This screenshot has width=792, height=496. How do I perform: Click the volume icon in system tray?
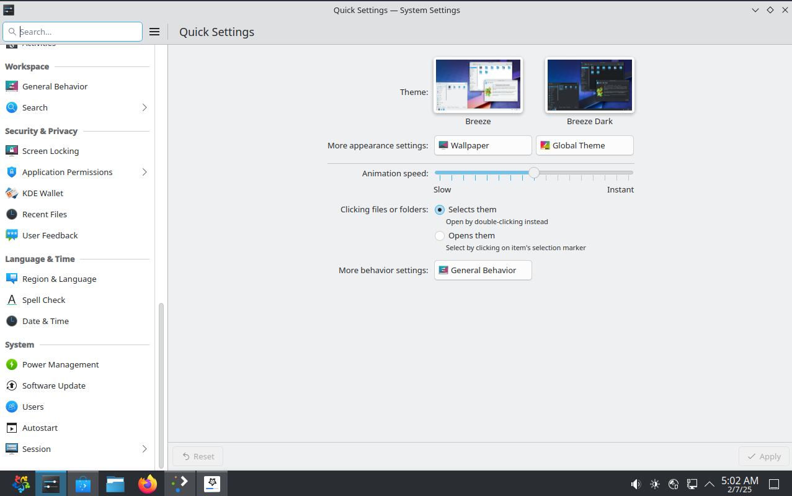coord(636,484)
